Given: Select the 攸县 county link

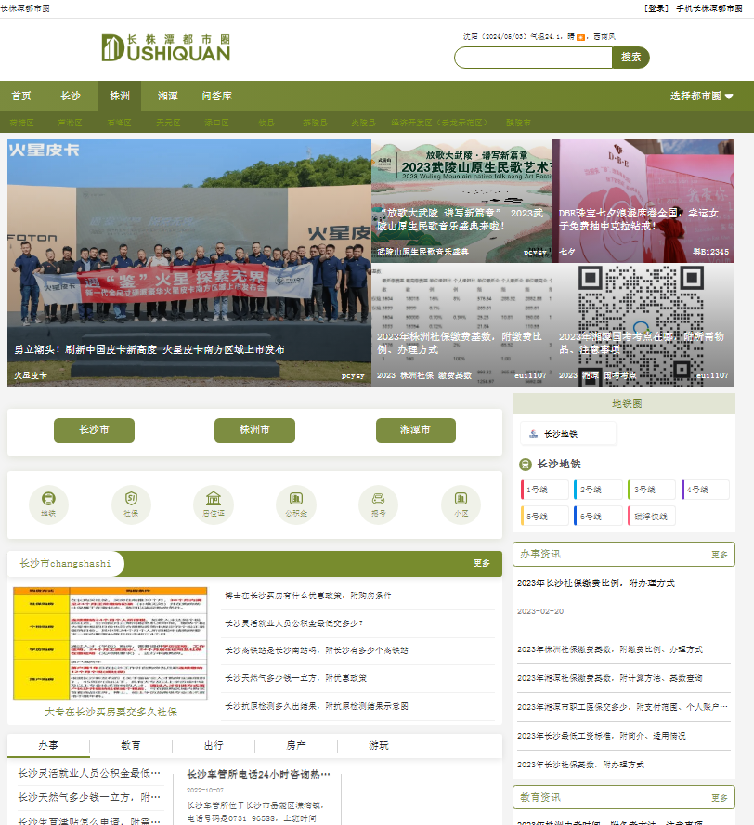Looking at the screenshot, I should pos(266,123).
